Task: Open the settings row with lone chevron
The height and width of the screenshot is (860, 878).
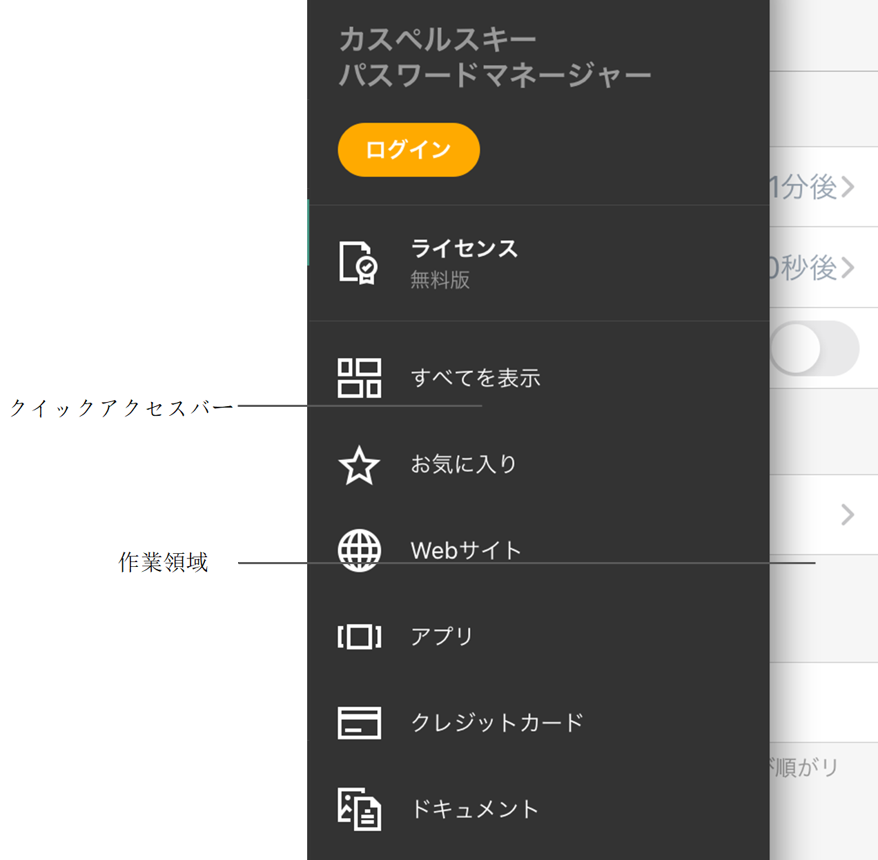Action: pyautogui.click(x=848, y=514)
